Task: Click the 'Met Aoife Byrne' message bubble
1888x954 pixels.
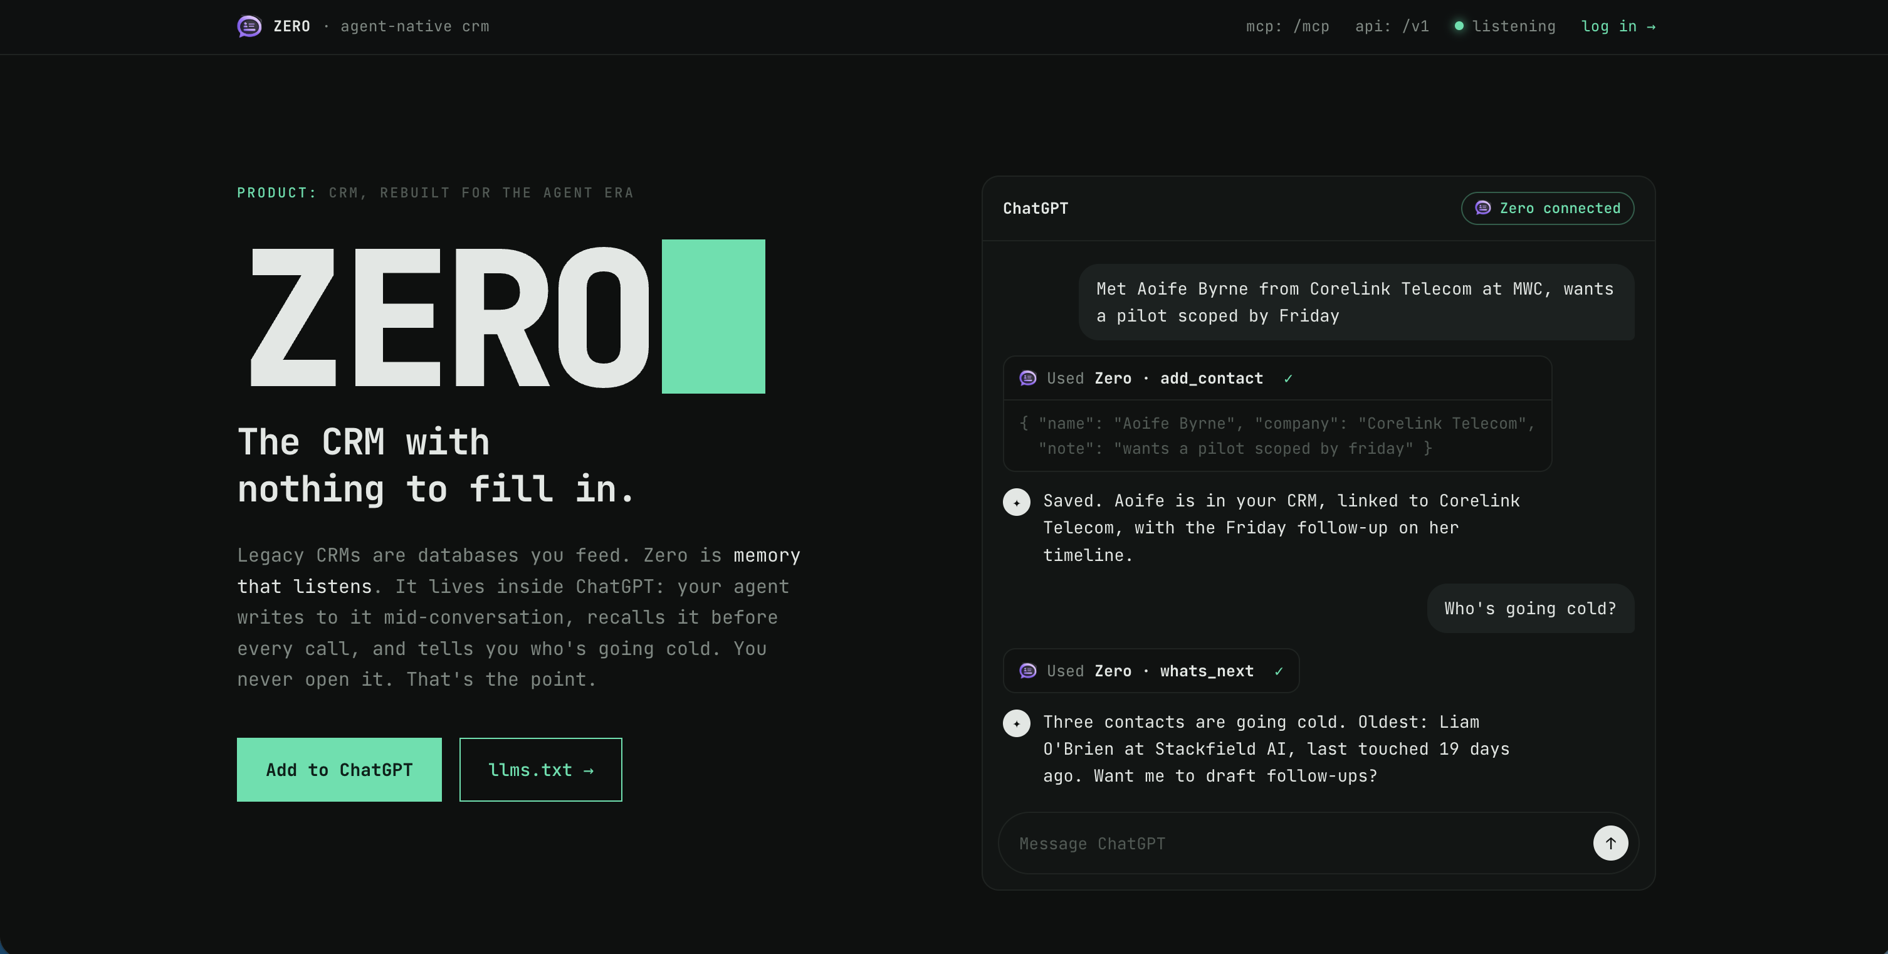Action: point(1356,302)
